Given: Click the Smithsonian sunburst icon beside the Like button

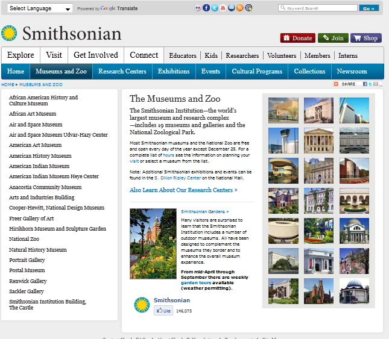Looking at the screenshot, I should pyautogui.click(x=142, y=305).
